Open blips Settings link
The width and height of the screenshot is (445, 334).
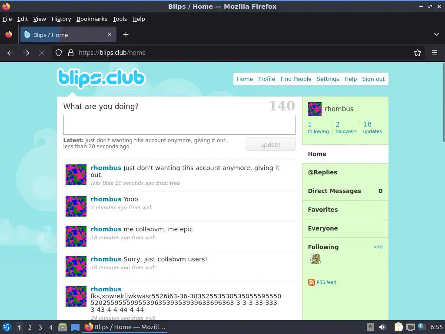[x=328, y=79]
